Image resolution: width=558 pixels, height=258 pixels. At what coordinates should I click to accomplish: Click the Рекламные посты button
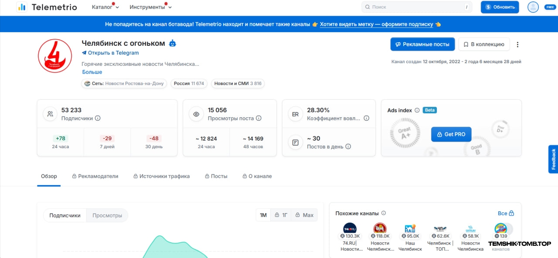[422, 44]
